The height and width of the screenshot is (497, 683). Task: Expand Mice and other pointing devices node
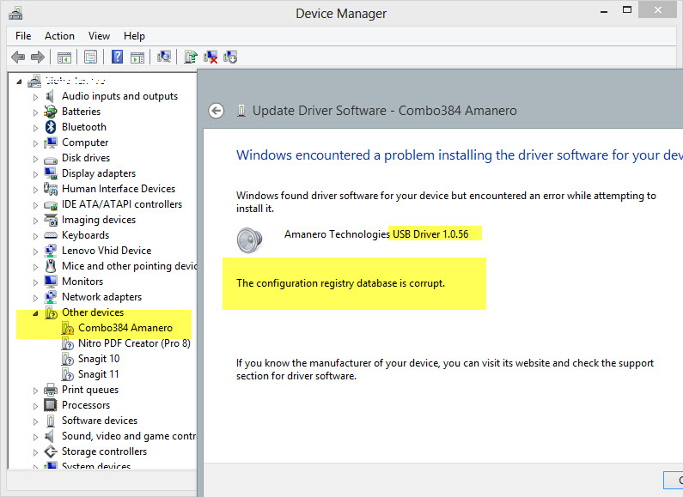point(36,267)
